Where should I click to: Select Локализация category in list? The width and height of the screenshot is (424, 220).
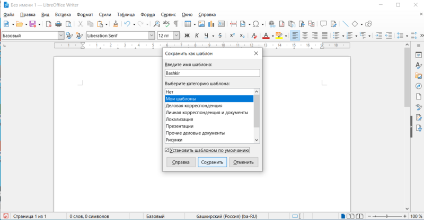coord(209,120)
